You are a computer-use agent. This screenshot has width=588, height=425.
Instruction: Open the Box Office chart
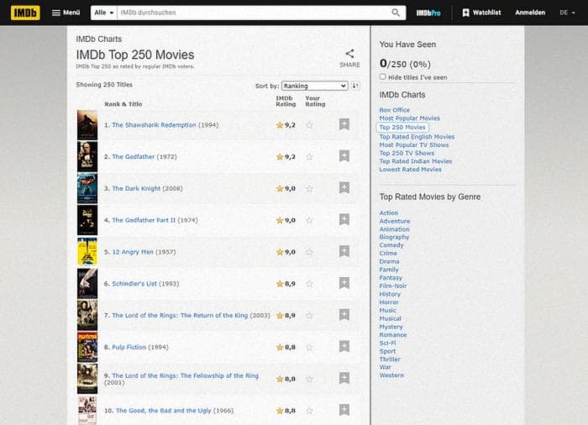[x=395, y=110]
